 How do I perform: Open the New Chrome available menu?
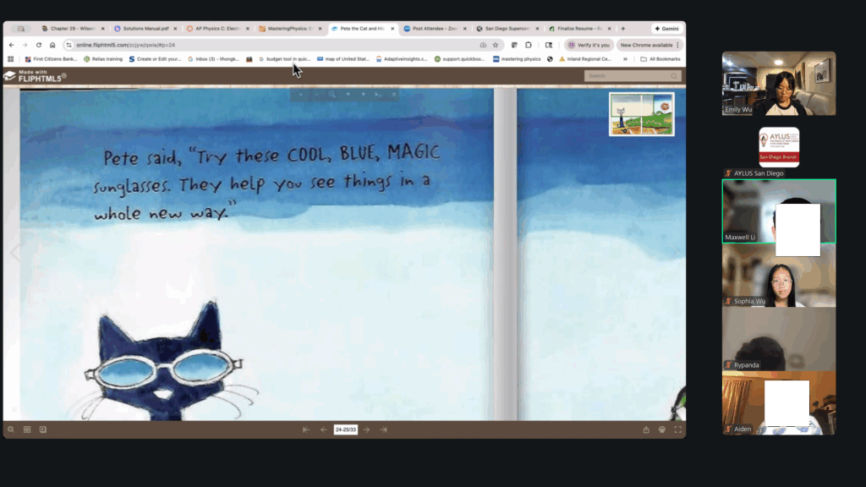pyautogui.click(x=649, y=45)
